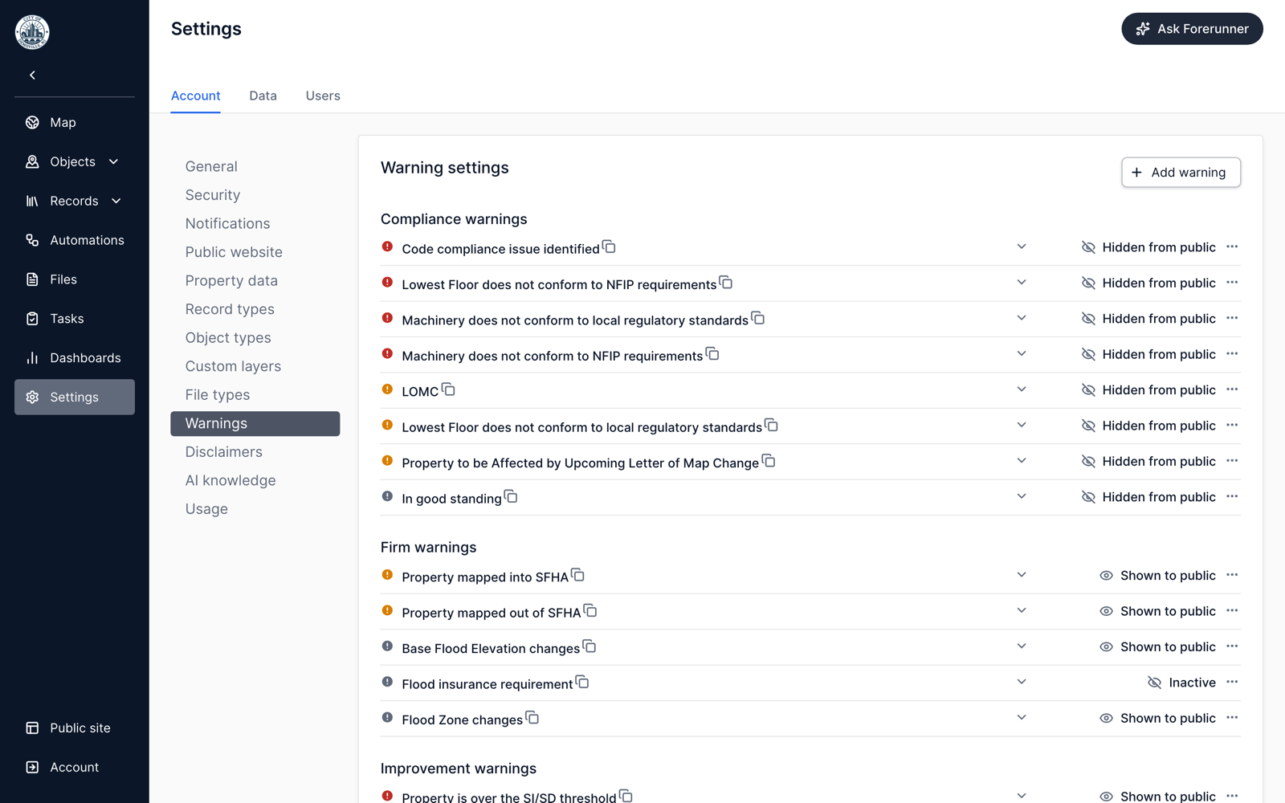Screen dimensions: 1285x803
Task: Open Account from sidebar bottom
Action: click(75, 768)
